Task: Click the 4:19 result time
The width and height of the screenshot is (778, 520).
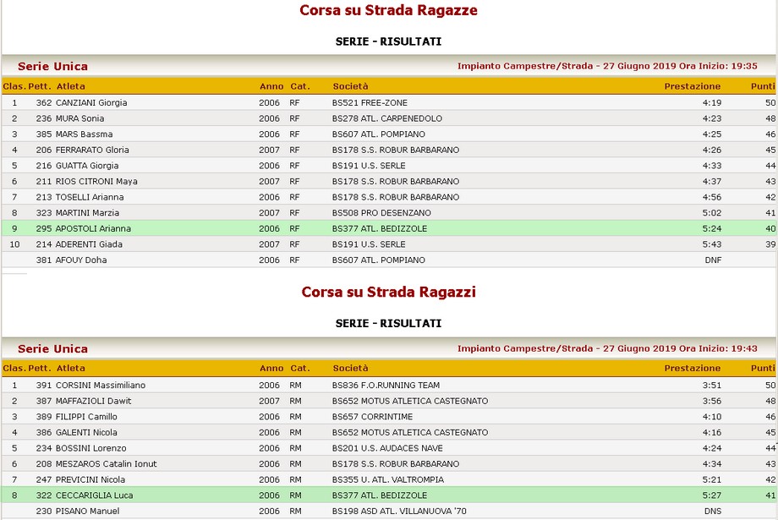Action: pos(712,102)
